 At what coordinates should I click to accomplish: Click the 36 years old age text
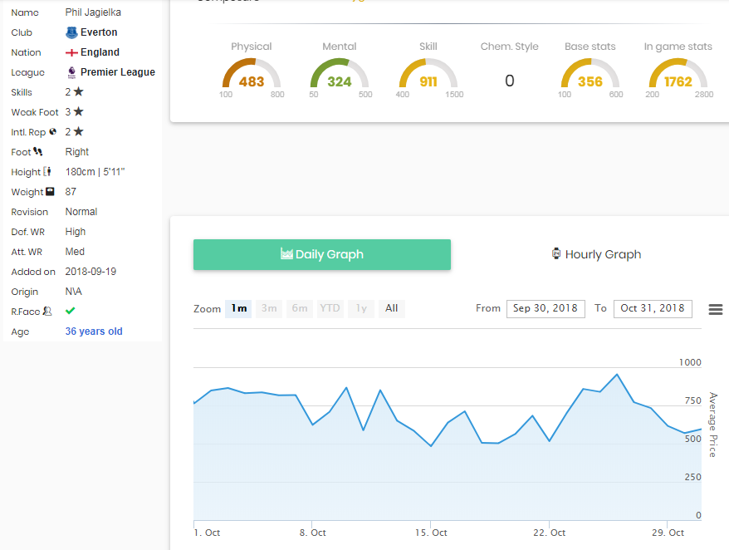94,331
